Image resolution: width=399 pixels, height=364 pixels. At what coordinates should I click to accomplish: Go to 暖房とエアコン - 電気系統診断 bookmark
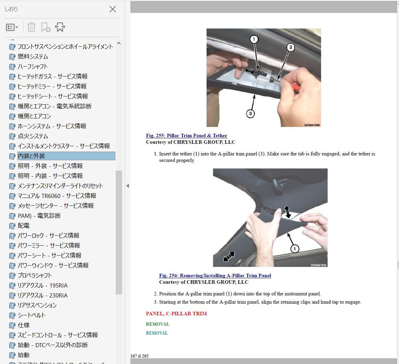point(55,106)
